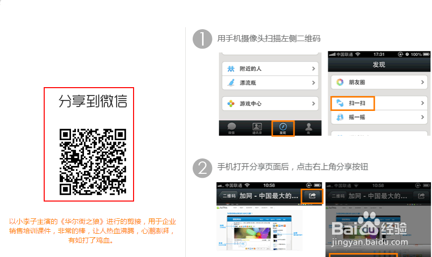Select the 朋友圈 label

click(x=357, y=82)
